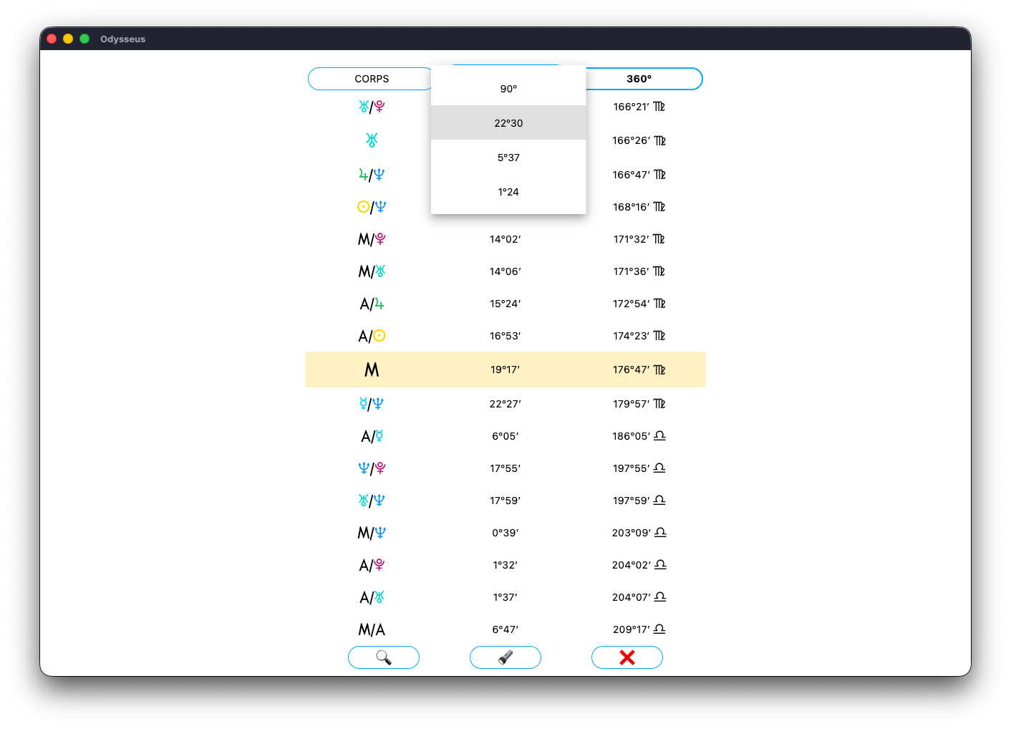Select the Uranus/Pluto midpoint row

pos(372,107)
